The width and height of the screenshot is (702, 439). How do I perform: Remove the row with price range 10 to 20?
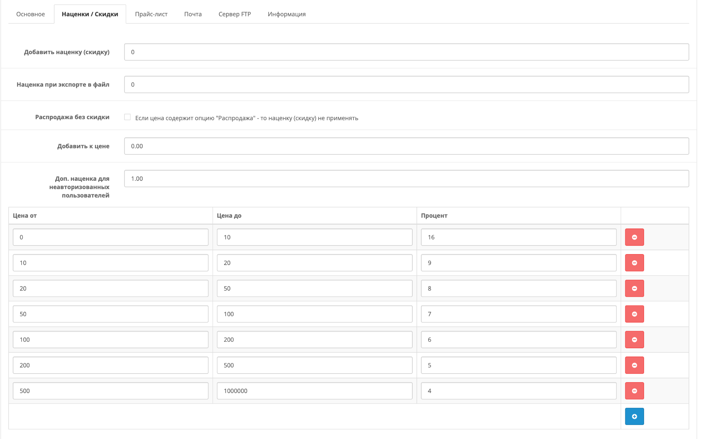pyautogui.click(x=634, y=263)
